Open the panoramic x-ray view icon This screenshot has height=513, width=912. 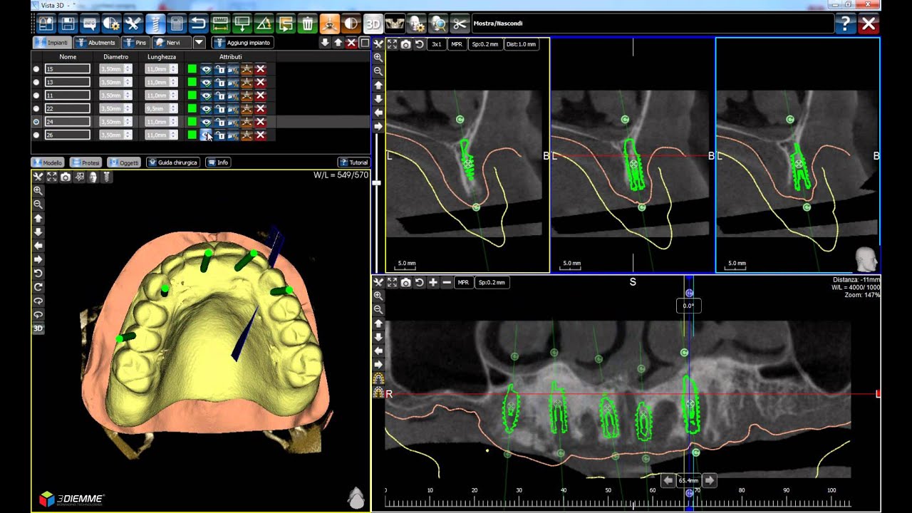click(395, 24)
